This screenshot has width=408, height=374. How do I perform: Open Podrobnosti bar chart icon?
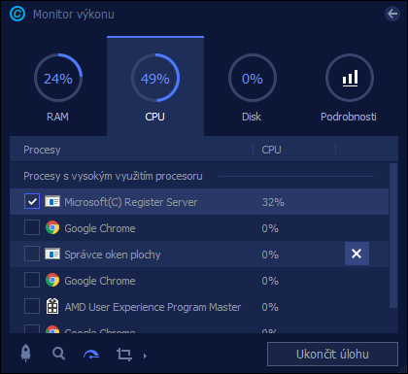point(350,78)
